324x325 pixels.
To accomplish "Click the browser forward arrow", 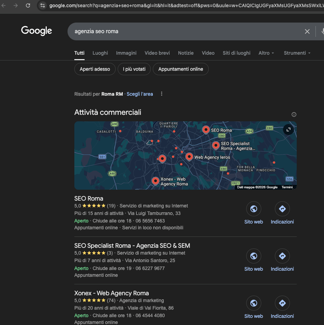I will pyautogui.click(x=15, y=5).
